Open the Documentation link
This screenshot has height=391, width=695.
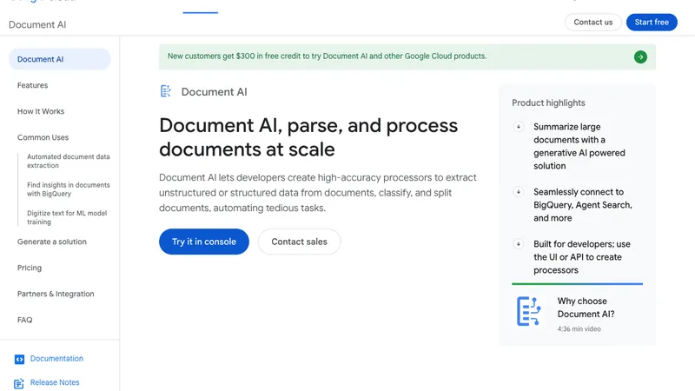coord(56,358)
